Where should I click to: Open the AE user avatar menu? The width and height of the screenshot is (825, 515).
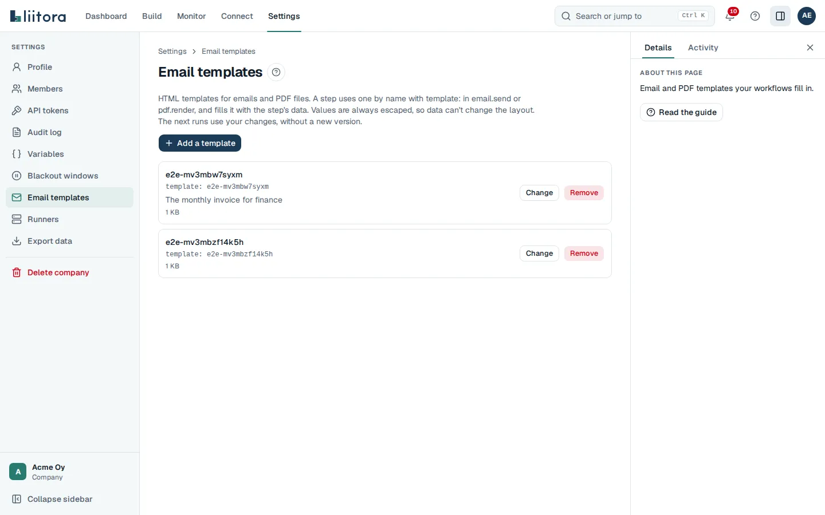click(x=807, y=16)
